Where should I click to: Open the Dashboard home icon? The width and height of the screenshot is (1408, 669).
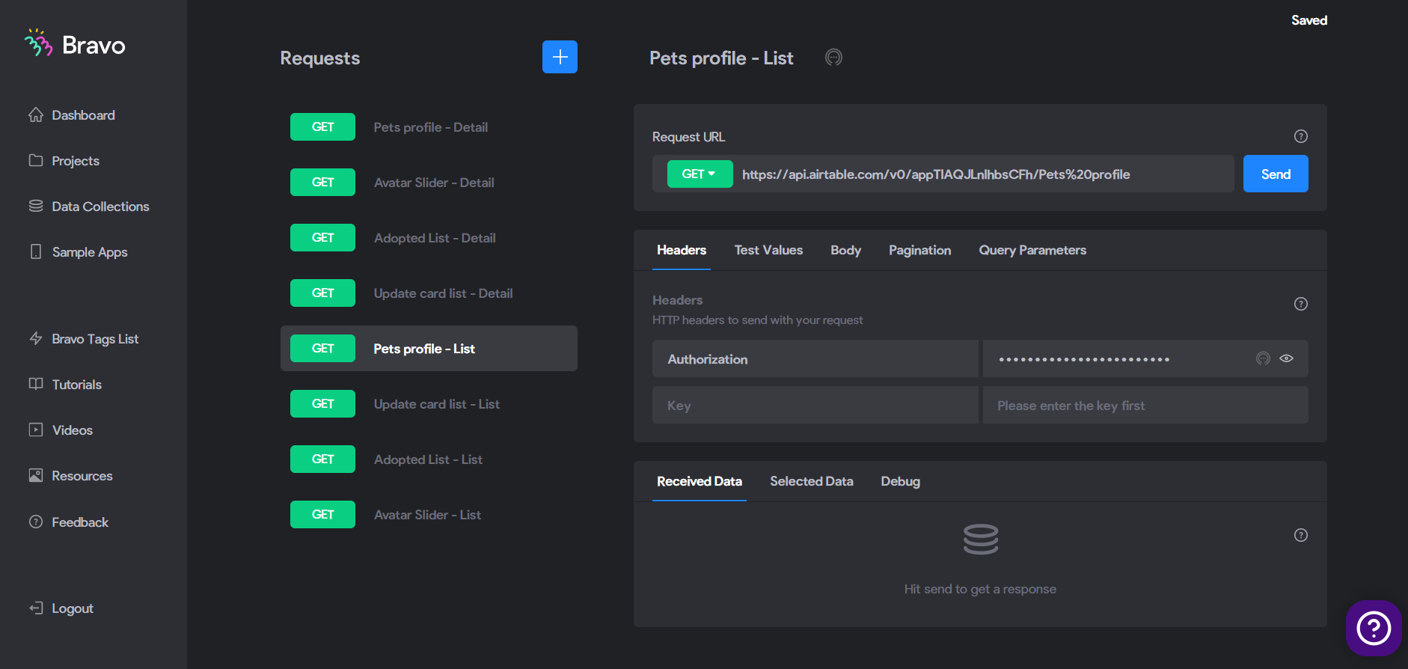click(x=36, y=114)
